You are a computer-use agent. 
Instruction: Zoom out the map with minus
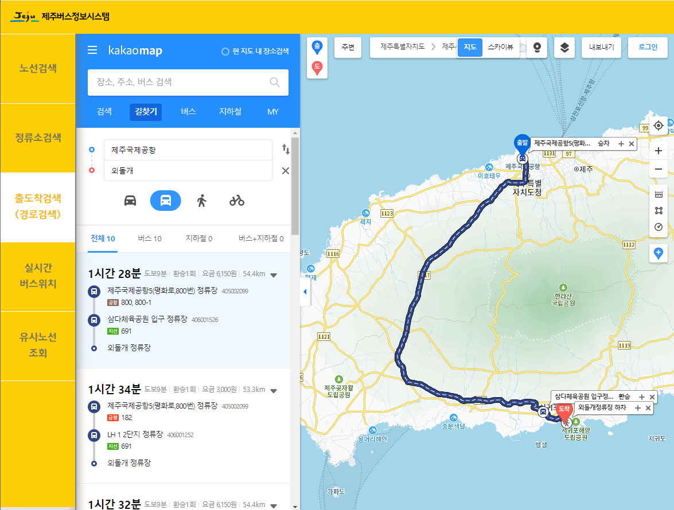point(658,169)
